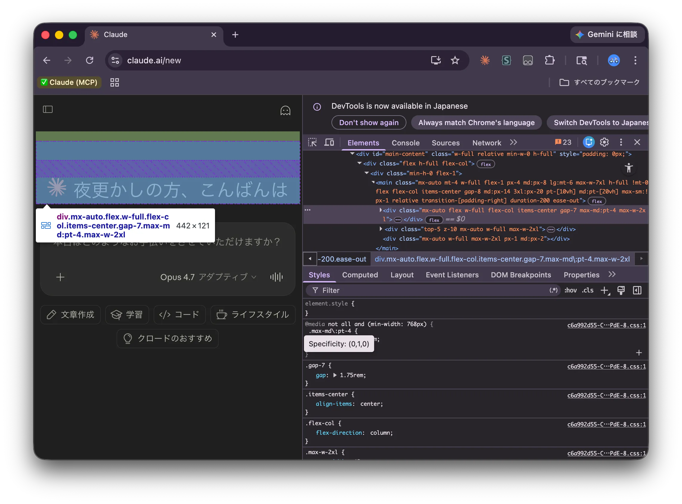
Task: Click the 学習 suggestion chip
Action: [127, 314]
